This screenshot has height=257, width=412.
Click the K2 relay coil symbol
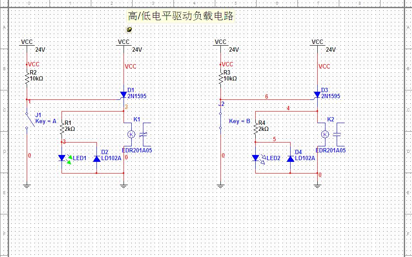click(325, 134)
